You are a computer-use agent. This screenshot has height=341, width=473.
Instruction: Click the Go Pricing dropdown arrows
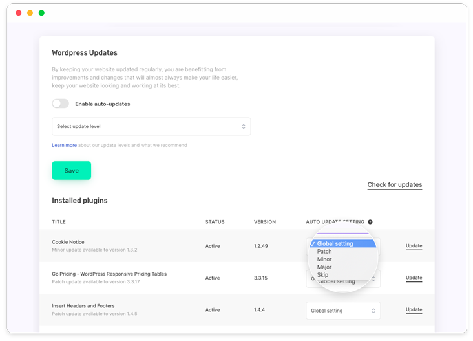click(373, 279)
